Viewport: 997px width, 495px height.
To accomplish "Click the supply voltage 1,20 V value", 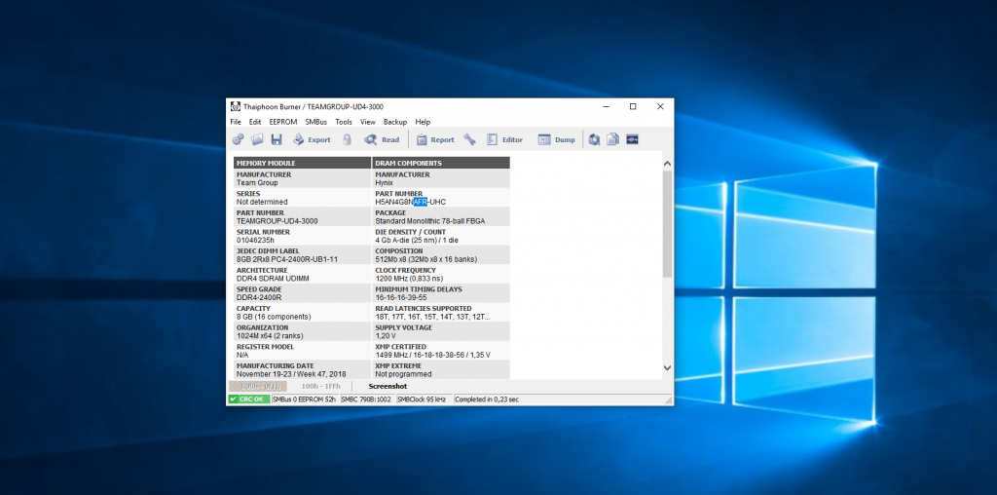I will [386, 336].
